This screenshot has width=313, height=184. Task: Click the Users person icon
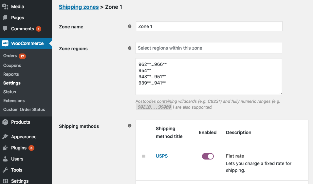(x=5, y=159)
